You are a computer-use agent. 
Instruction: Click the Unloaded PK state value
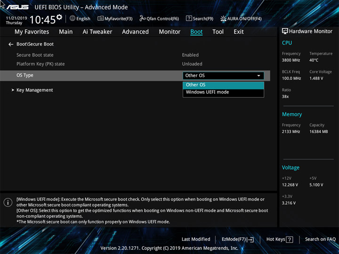click(x=192, y=64)
